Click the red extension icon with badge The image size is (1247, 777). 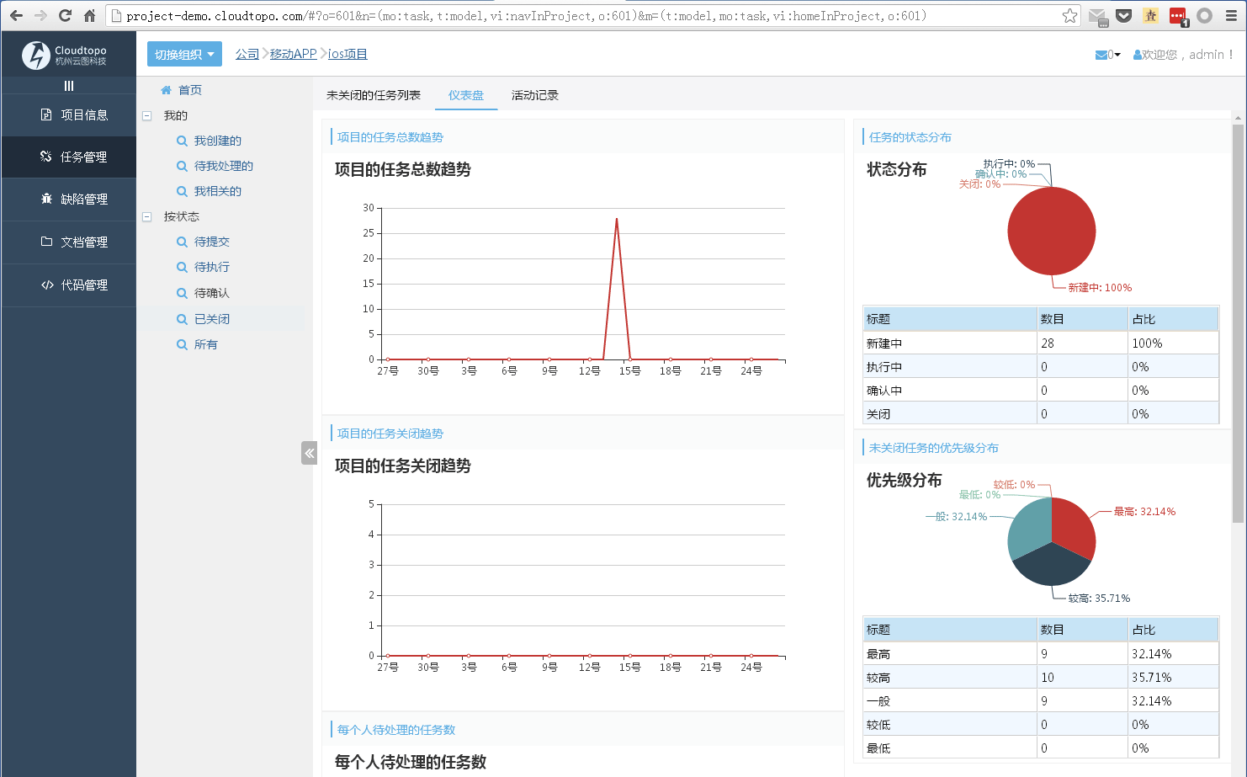pos(1177,16)
